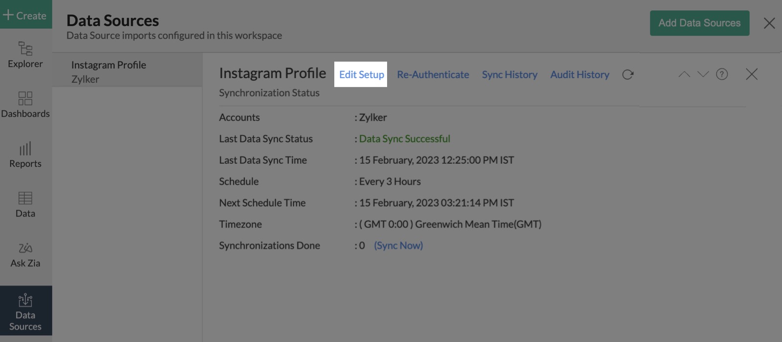The width and height of the screenshot is (782, 342).
Task: Close the Data Sources page
Action: point(769,23)
